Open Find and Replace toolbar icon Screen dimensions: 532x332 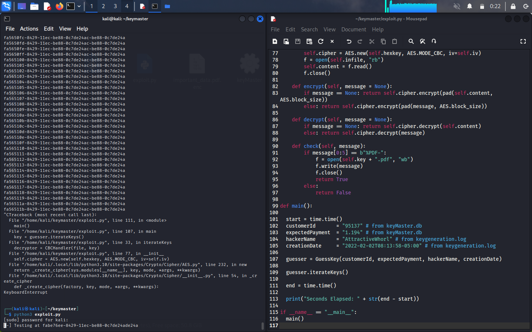coord(423,41)
